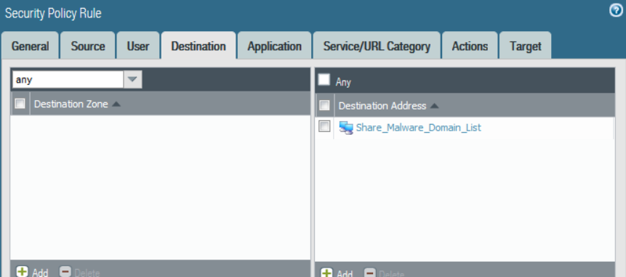The height and width of the screenshot is (277, 626).
Task: Sort by the Destination Address arrow
Action: pos(434,106)
